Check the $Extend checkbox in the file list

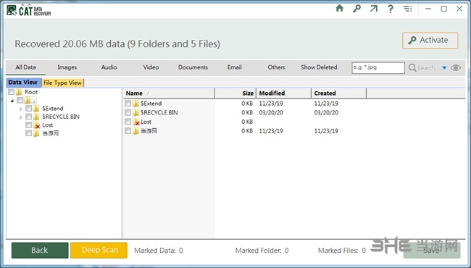(x=128, y=104)
